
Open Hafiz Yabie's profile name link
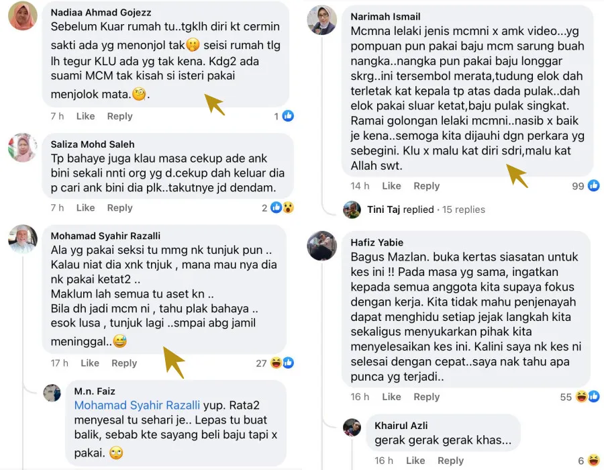tap(376, 242)
